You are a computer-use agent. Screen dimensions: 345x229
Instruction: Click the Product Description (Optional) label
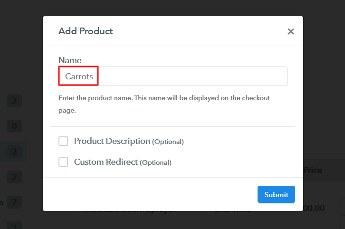pyautogui.click(x=129, y=141)
